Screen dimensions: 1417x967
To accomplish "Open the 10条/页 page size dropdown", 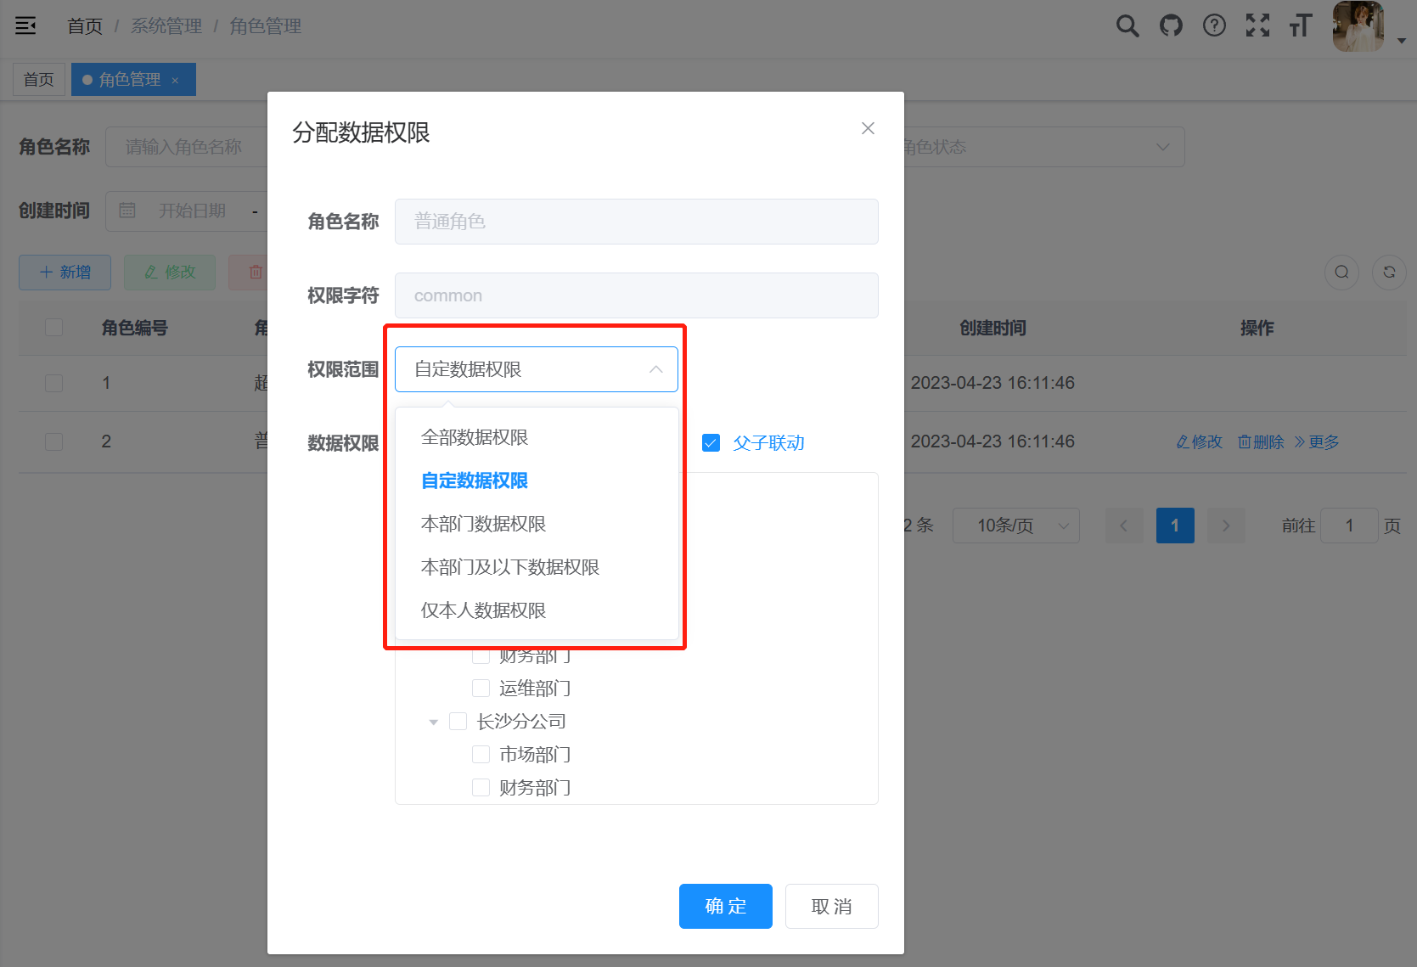I will coord(1016,526).
